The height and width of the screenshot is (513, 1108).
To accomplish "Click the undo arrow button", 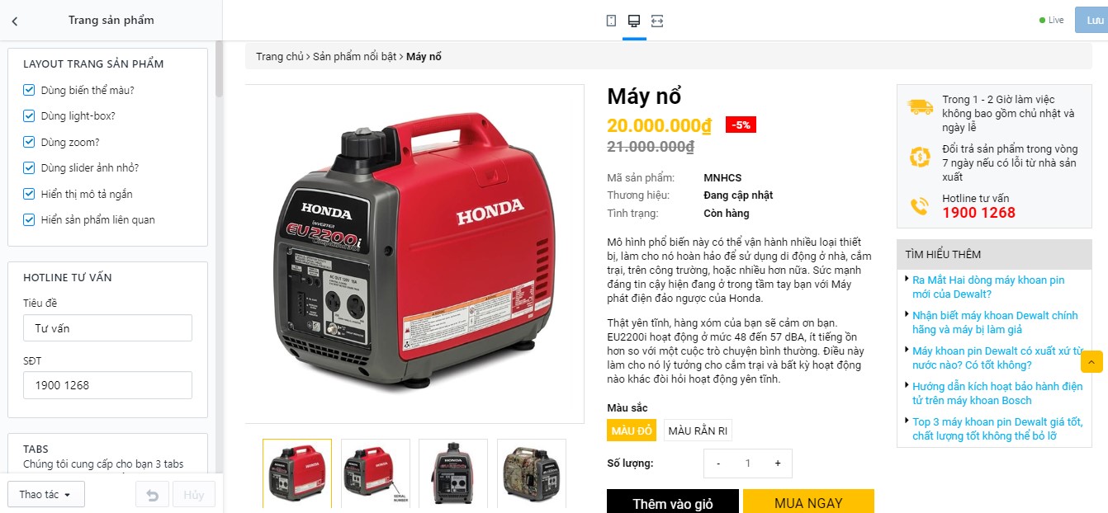I will (x=152, y=495).
